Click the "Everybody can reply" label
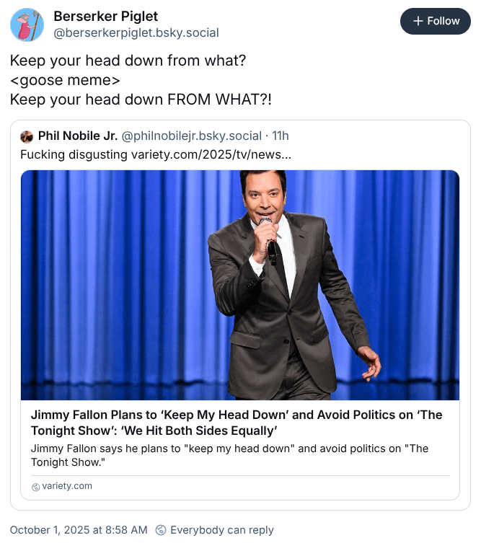 pos(221,530)
